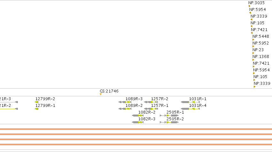The width and height of the screenshot is (272, 152).
Task: Select NP:5954 label directly below NP:3035
Action: coord(257,10)
